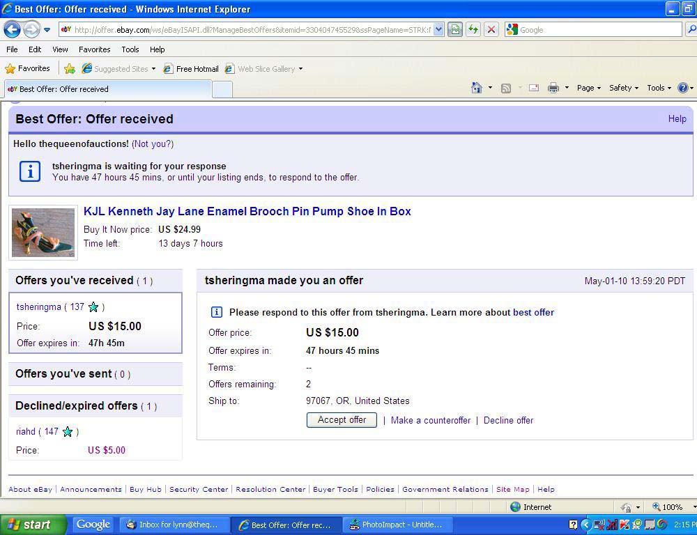The image size is (697, 535).
Task: Click the green checkmark badge icon in the tray
Action: point(637,525)
